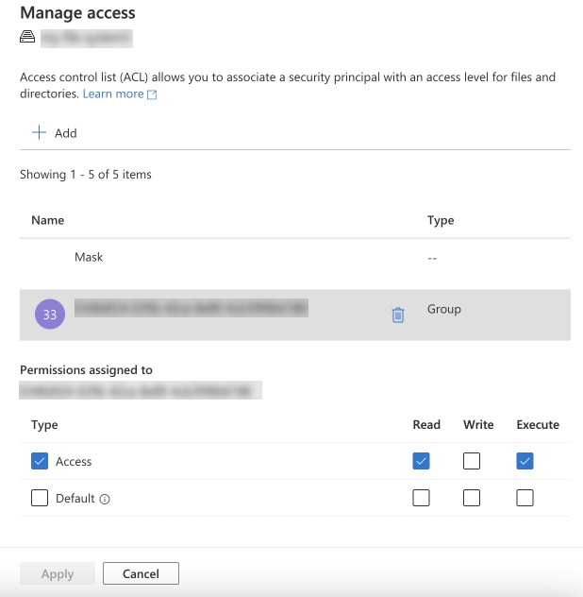Sort by the Name column header

click(x=48, y=220)
